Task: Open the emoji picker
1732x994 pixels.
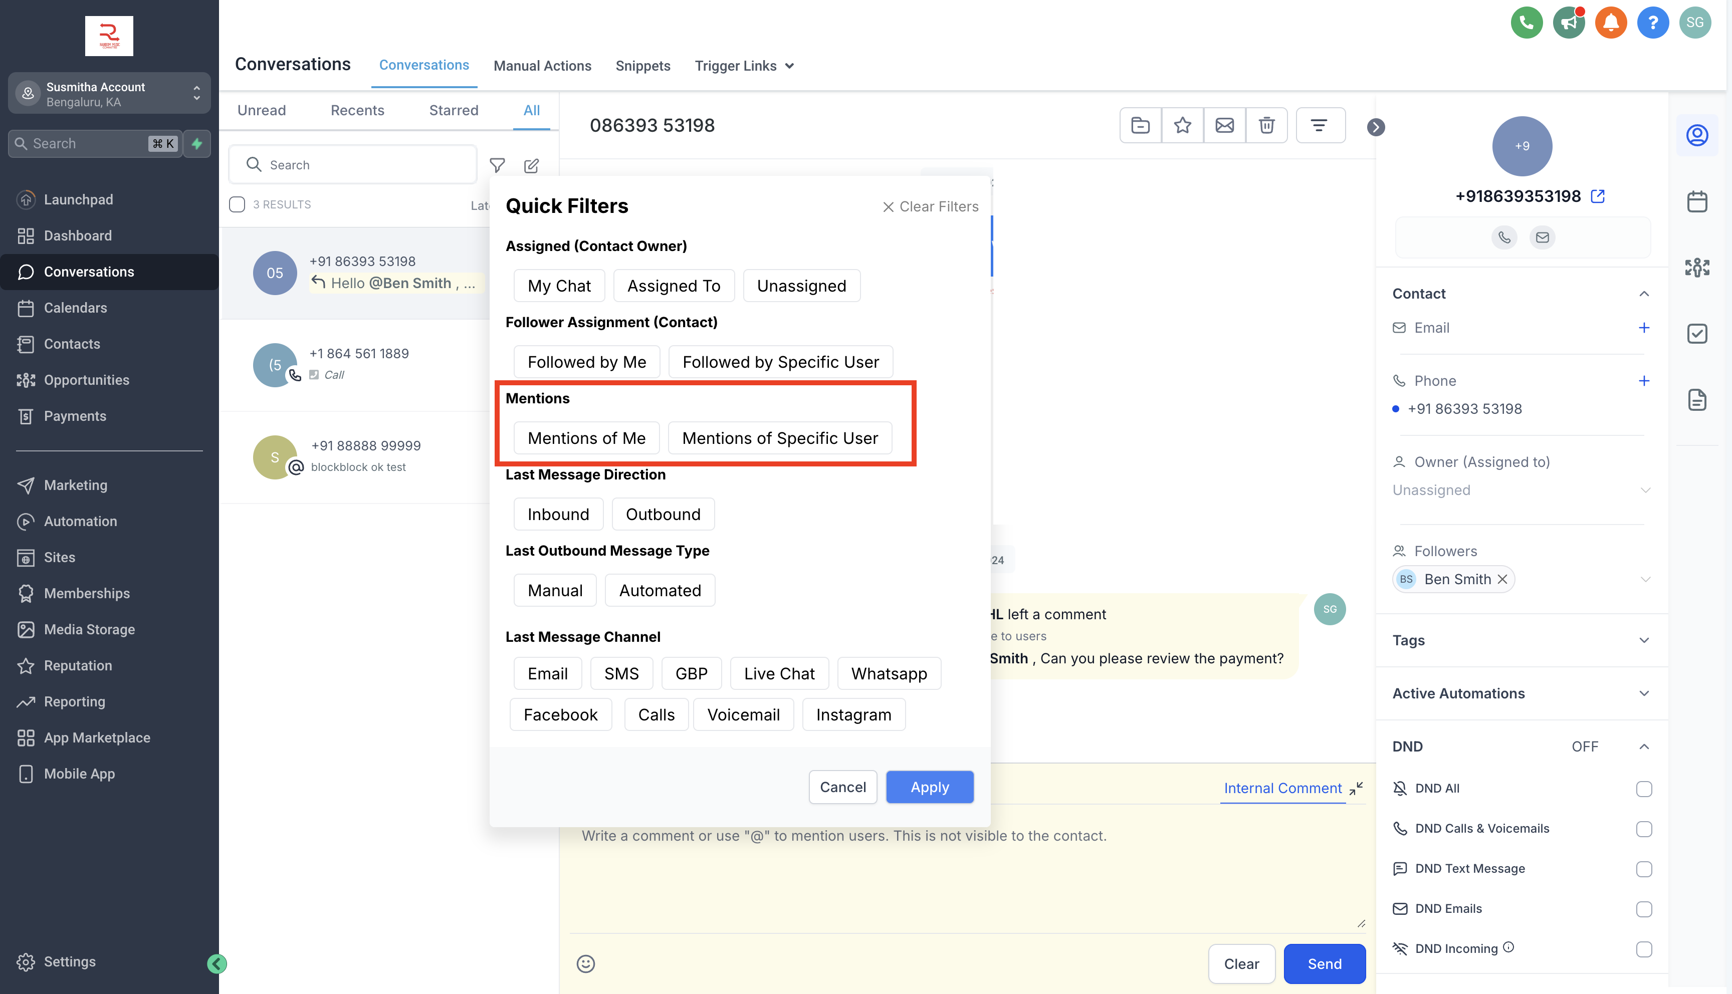Action: (585, 963)
